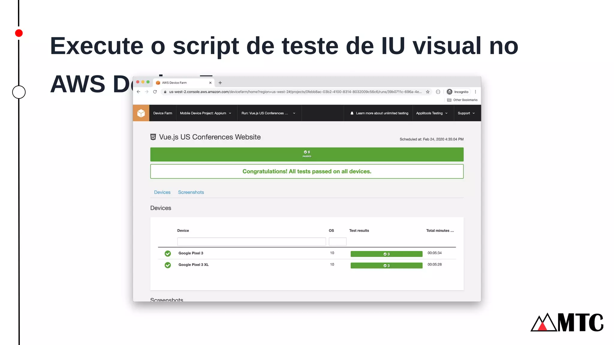Click the bell icon for unlimited testing
Viewport: 614px width, 345px height.
(352, 113)
